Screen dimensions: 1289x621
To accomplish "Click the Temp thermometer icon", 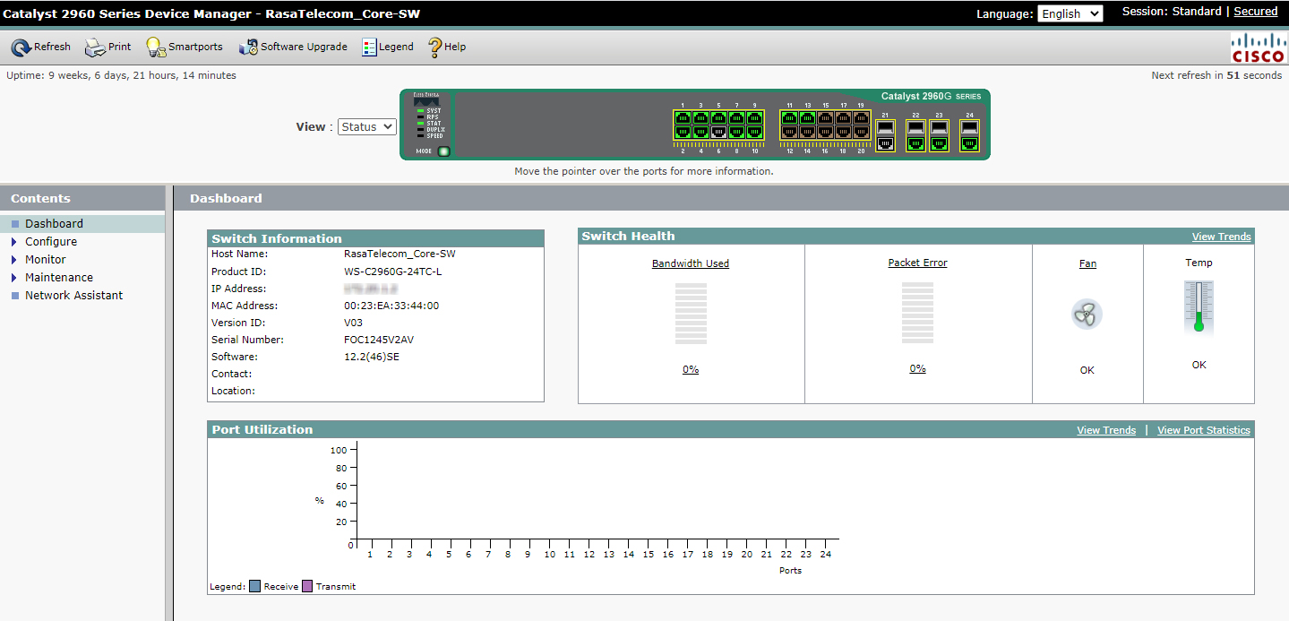I will point(1199,307).
